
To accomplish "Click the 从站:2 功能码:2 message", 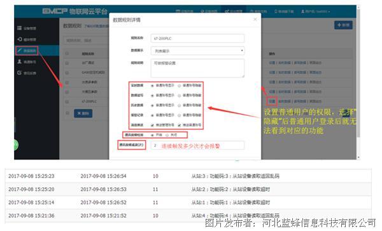I will (230, 189).
